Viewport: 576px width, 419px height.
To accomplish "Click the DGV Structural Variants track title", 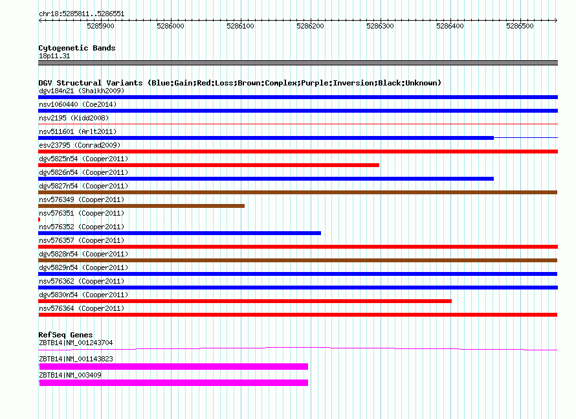I will [240, 83].
